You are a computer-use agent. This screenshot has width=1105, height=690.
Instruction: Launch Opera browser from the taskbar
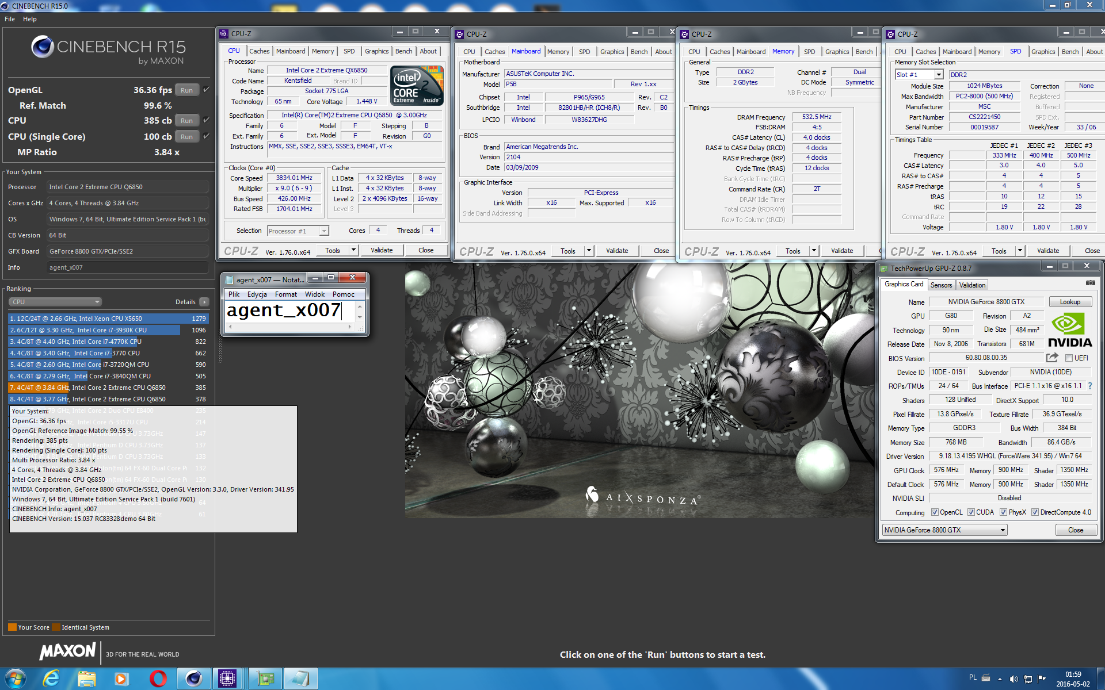point(158,679)
